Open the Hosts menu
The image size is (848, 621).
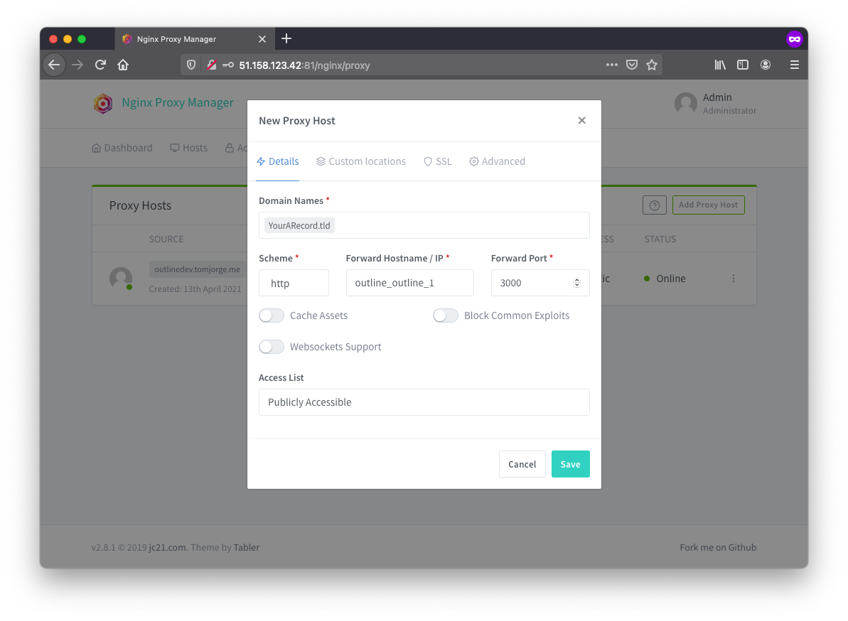(189, 148)
